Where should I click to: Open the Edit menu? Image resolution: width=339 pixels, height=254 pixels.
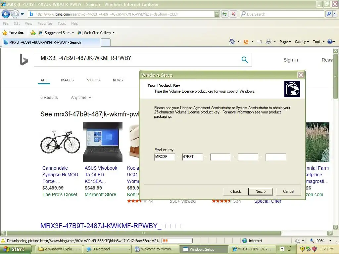pos(17,23)
